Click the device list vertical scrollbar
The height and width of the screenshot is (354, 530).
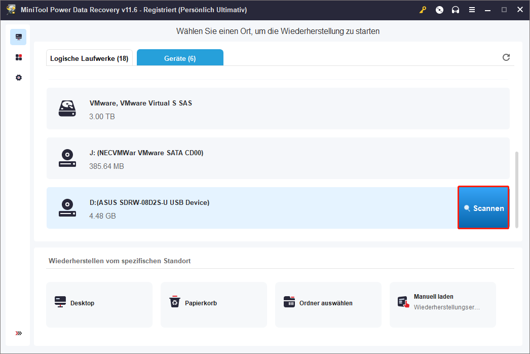pos(517,189)
